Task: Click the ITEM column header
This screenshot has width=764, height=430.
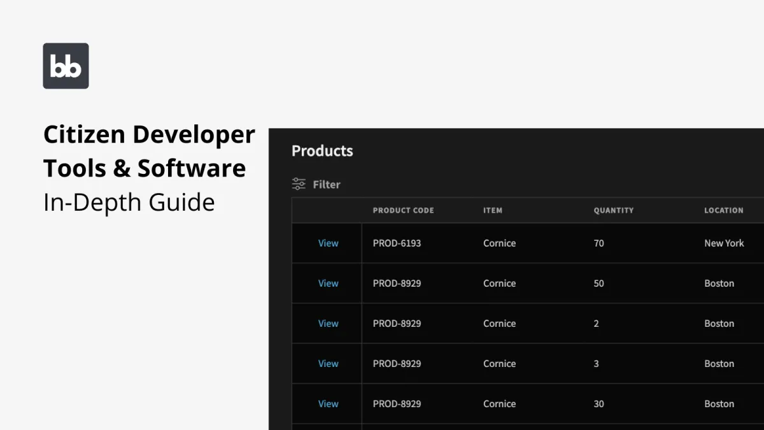Action: pos(493,210)
